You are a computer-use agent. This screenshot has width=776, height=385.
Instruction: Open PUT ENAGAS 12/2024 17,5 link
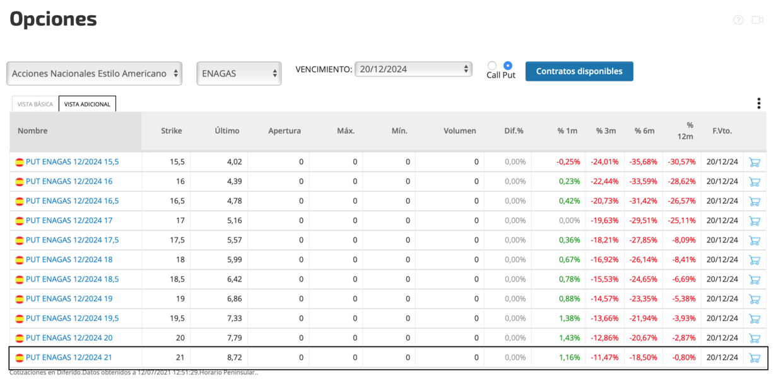coord(72,240)
